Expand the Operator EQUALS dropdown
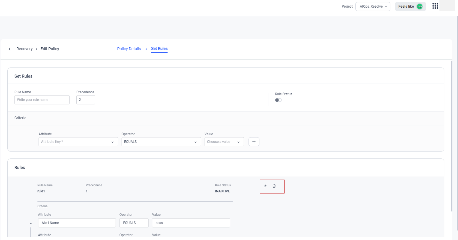 coord(161,142)
